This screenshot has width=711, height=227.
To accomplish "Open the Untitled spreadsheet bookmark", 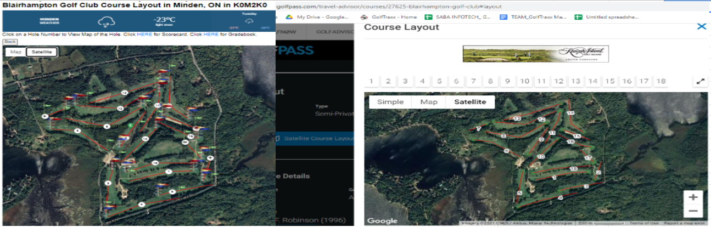I will click(x=607, y=17).
